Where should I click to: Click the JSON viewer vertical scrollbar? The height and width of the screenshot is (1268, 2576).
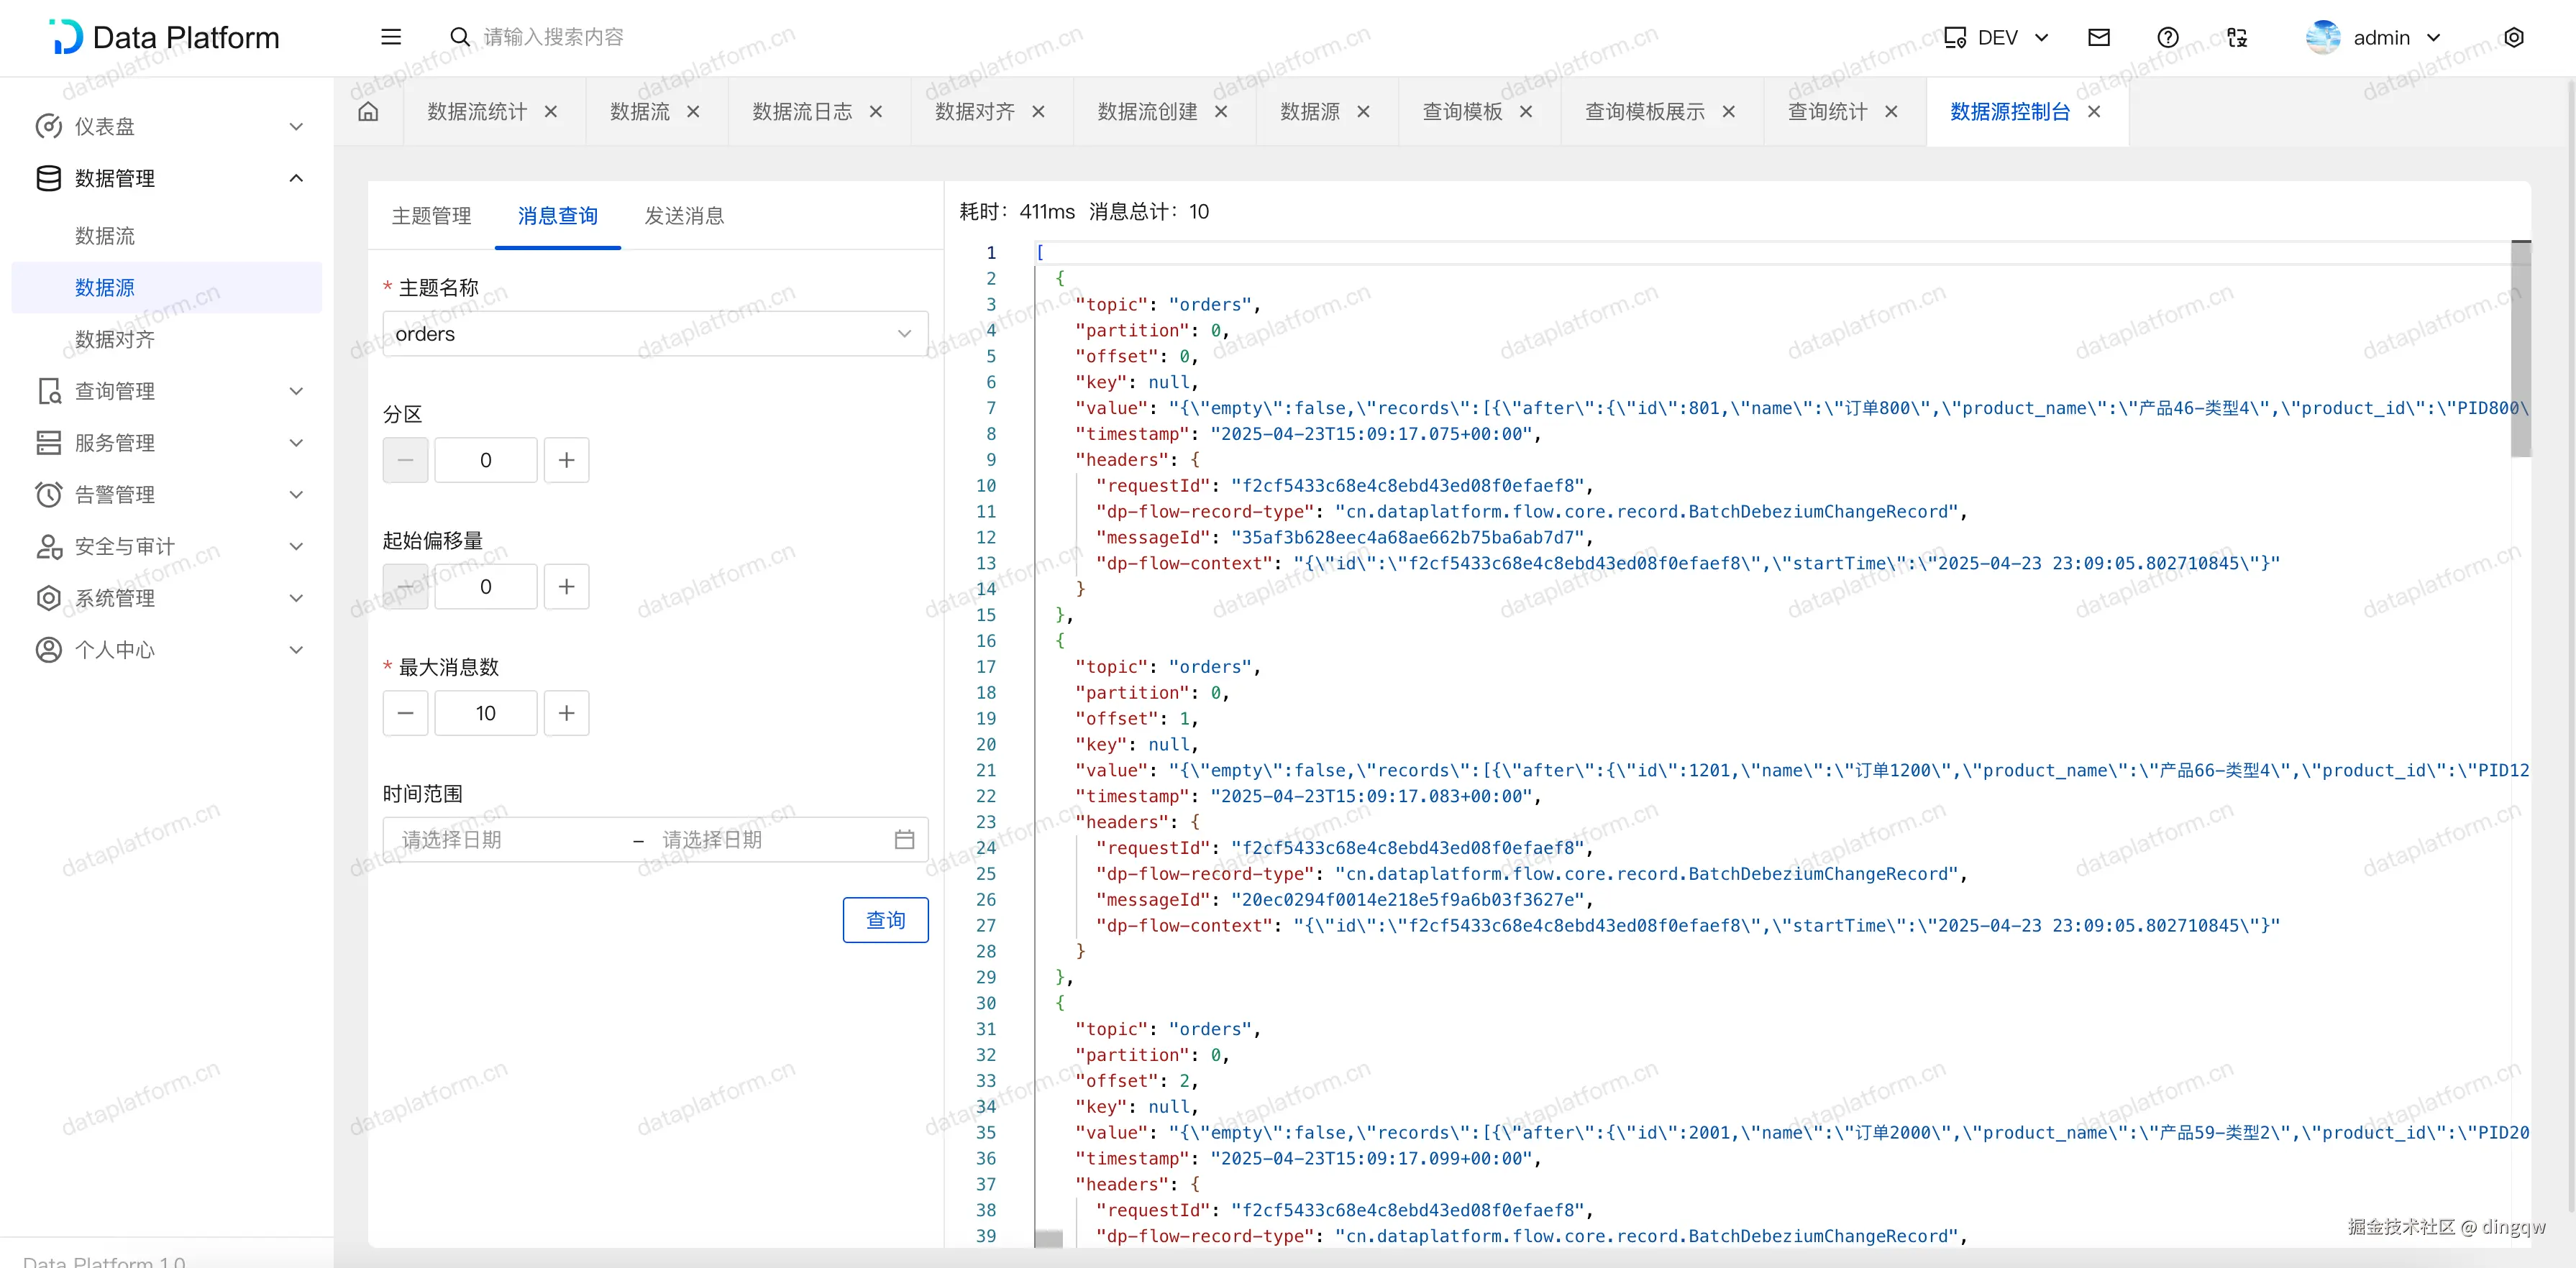point(2520,349)
